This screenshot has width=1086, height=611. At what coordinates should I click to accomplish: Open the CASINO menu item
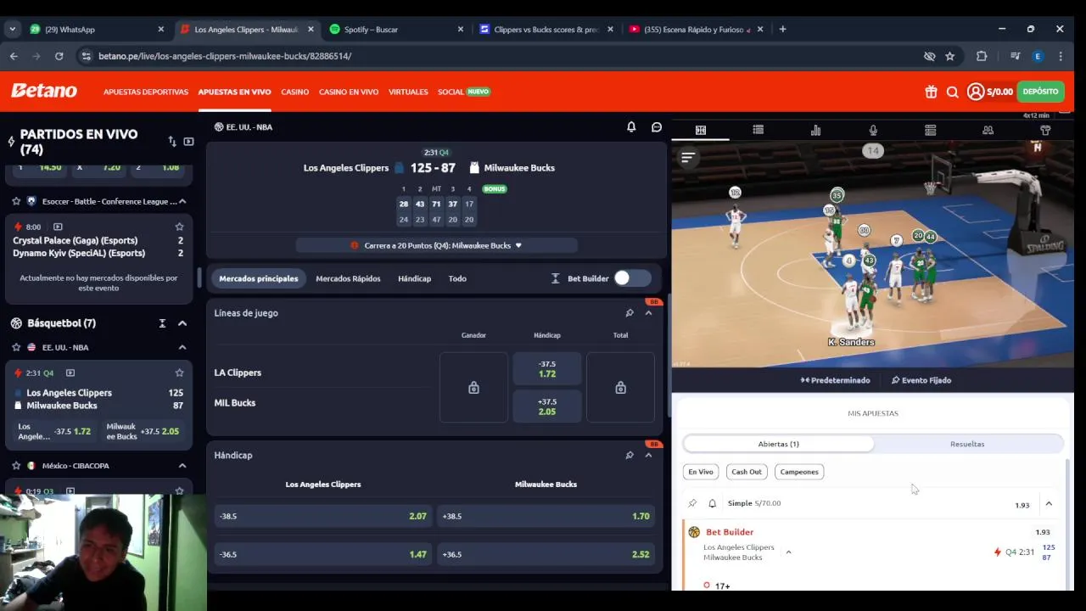(x=294, y=92)
